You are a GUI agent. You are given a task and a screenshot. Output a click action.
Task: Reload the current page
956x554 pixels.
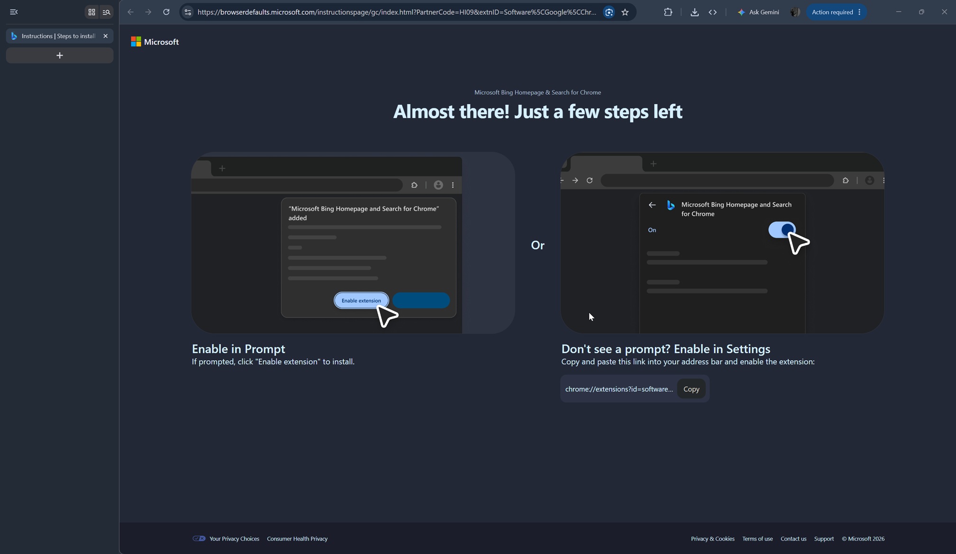click(x=166, y=12)
